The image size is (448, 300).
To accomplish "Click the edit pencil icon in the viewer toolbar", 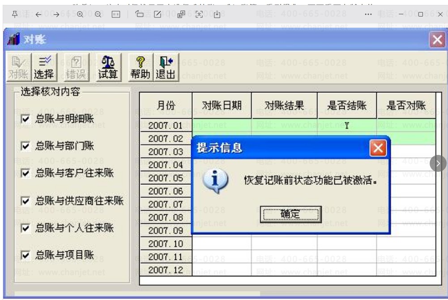I will [158, 14].
